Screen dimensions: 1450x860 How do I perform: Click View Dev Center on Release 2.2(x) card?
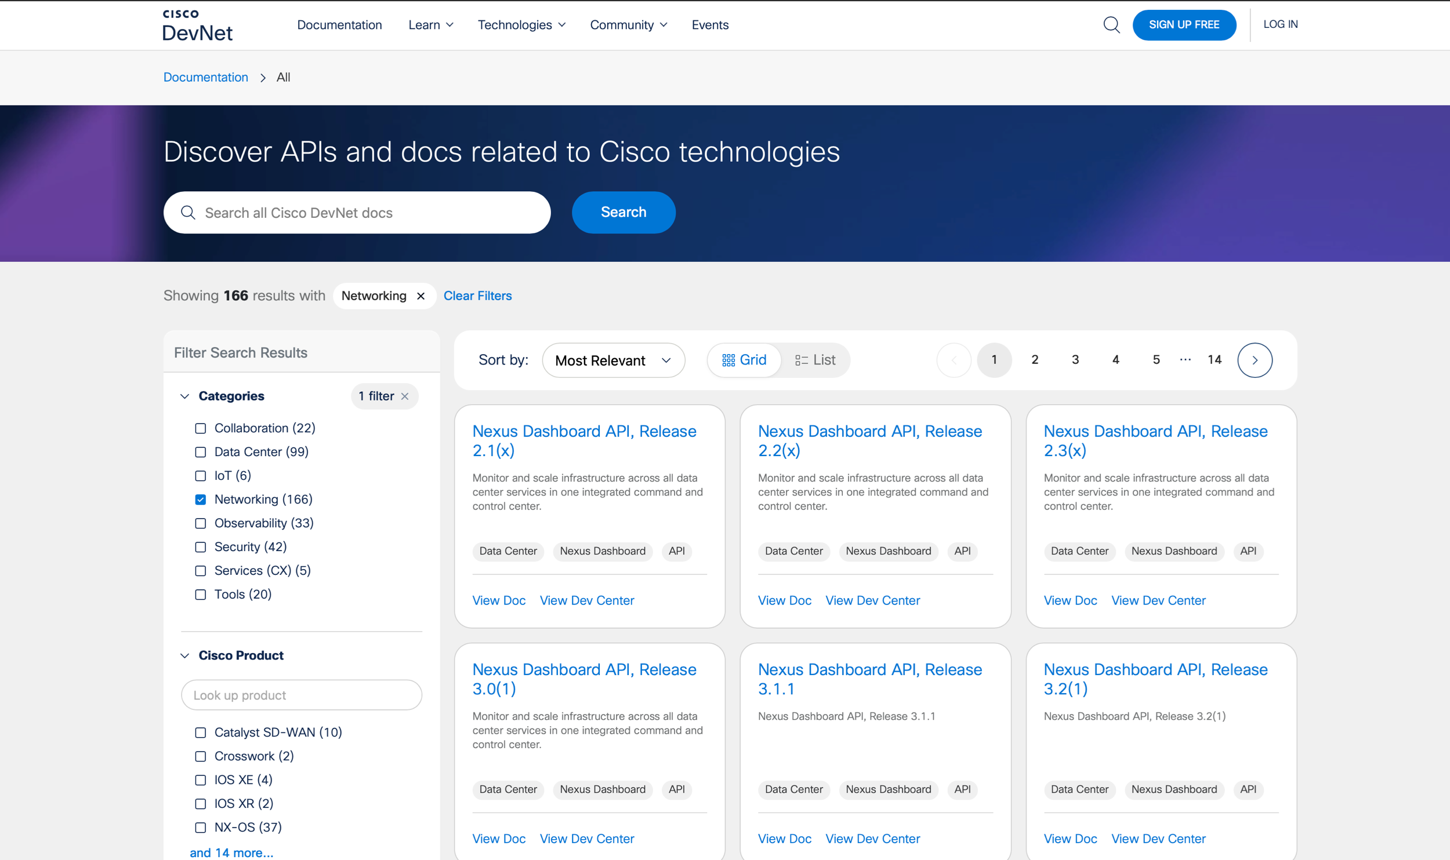tap(872, 600)
